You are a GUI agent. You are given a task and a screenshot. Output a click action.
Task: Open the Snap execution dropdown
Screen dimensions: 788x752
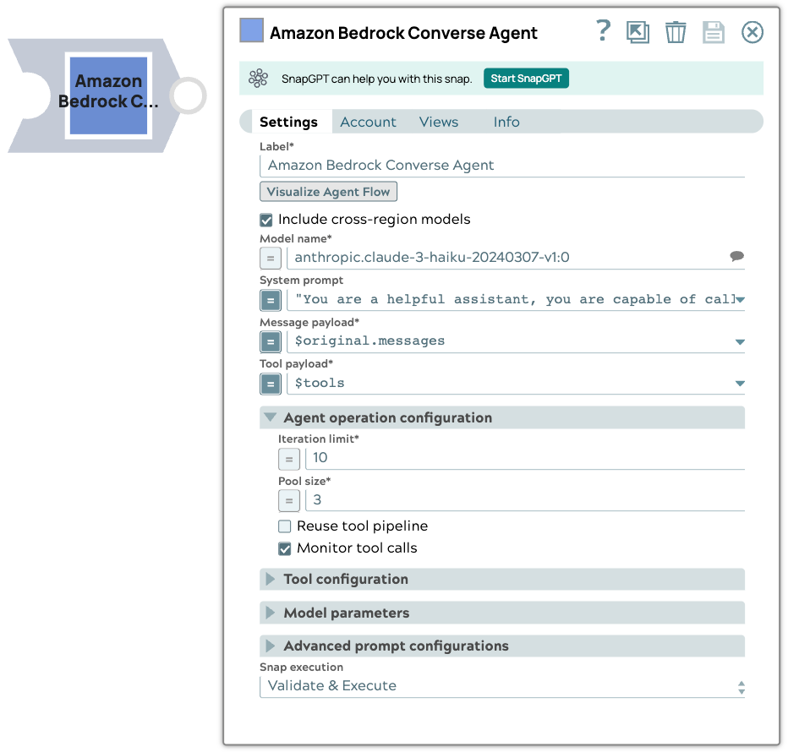(x=502, y=686)
